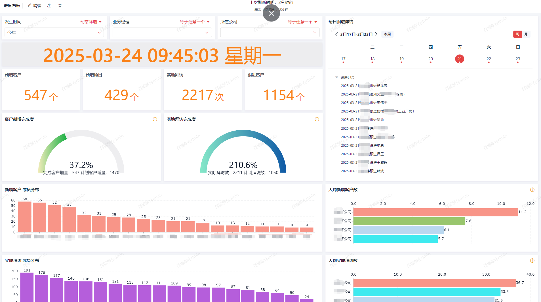541x302 pixels.
Task: Click the salmon 11.2 bar in 人均新增客户数
Action: pos(435,212)
